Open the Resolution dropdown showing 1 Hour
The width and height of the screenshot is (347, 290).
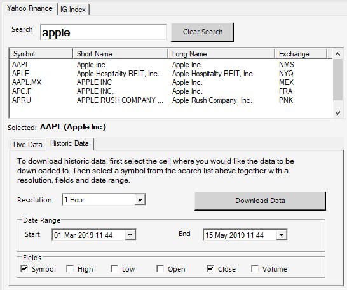(x=104, y=200)
